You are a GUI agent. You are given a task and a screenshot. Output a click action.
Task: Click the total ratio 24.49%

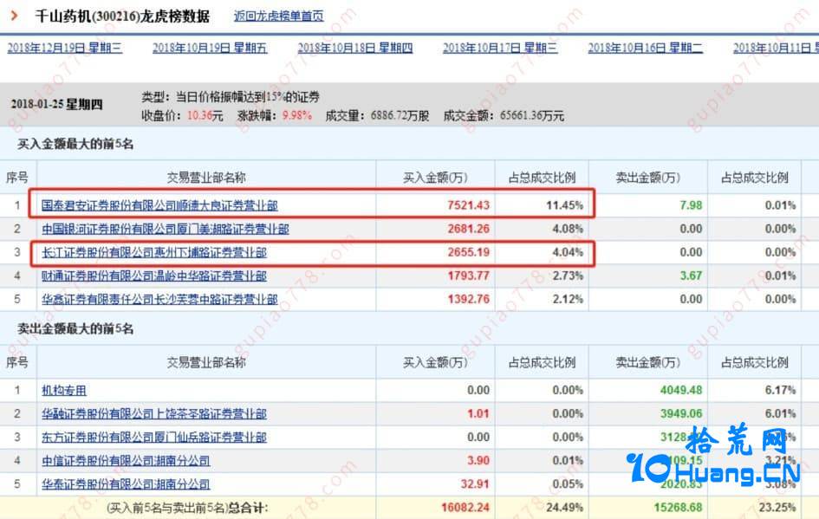tap(564, 508)
